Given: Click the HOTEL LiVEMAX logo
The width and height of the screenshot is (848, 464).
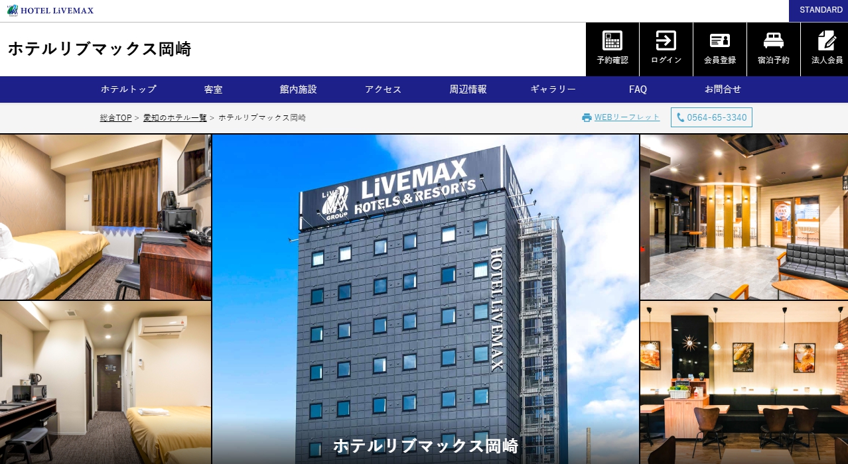Looking at the screenshot, I should (x=50, y=10).
